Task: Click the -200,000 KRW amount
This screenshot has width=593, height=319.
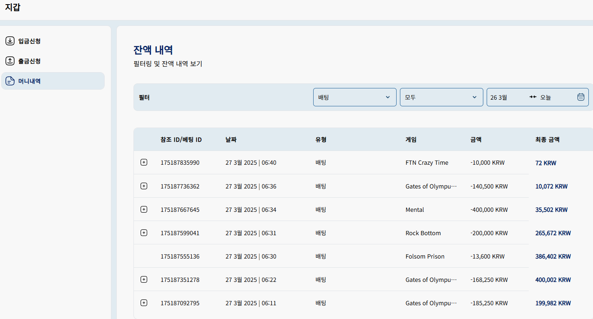Action: click(489, 233)
